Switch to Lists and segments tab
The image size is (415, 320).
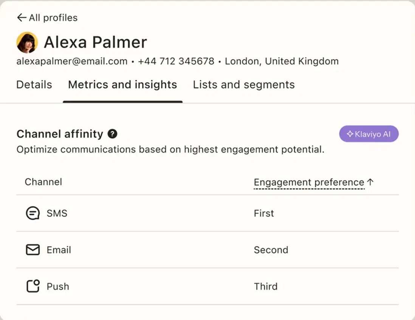[244, 84]
